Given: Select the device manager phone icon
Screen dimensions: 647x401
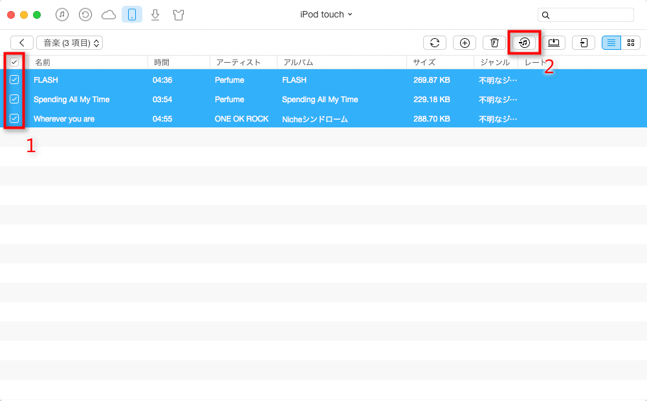Looking at the screenshot, I should (x=132, y=15).
